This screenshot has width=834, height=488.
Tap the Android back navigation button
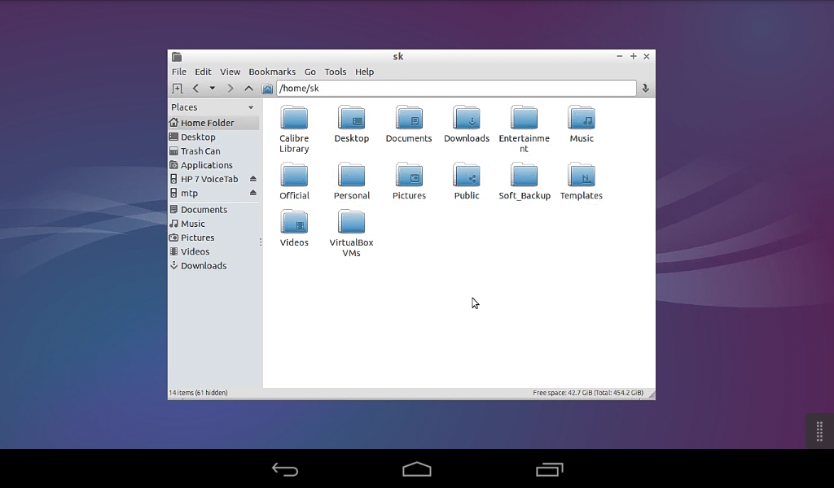point(284,469)
